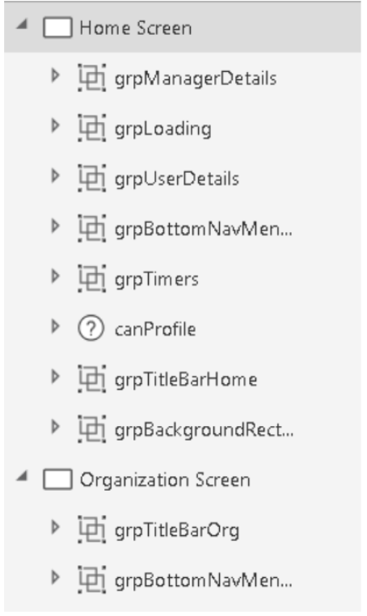The width and height of the screenshot is (367, 616).
Task: Expand the grpLoading group arrow
Action: 56,126
